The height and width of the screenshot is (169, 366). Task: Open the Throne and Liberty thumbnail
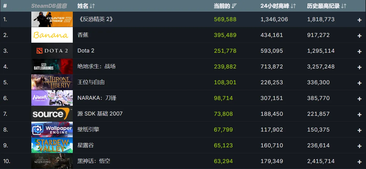point(52,82)
